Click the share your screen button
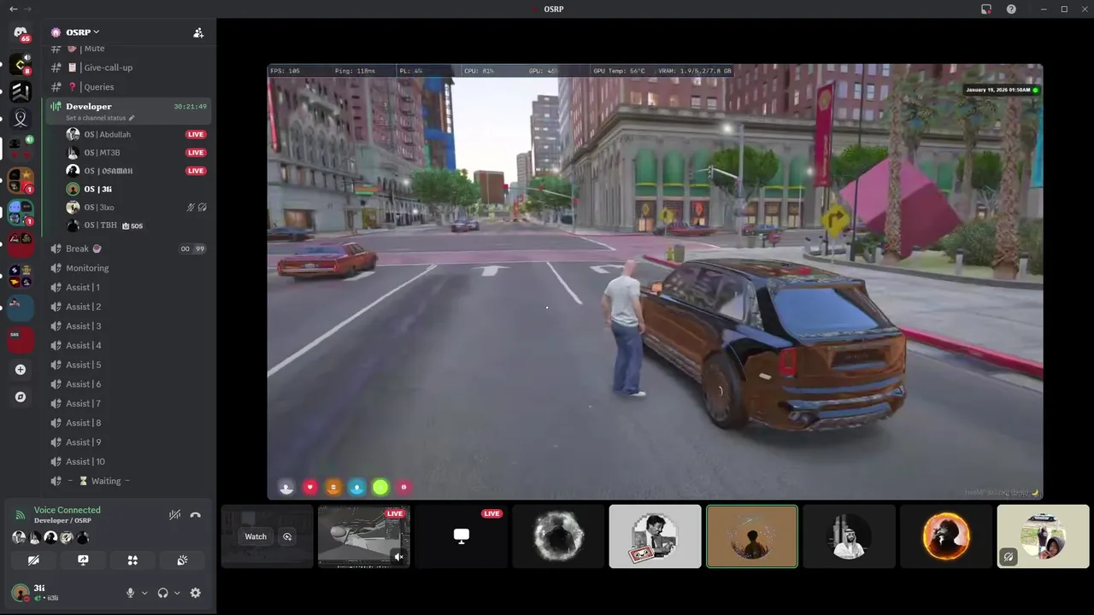 point(83,560)
